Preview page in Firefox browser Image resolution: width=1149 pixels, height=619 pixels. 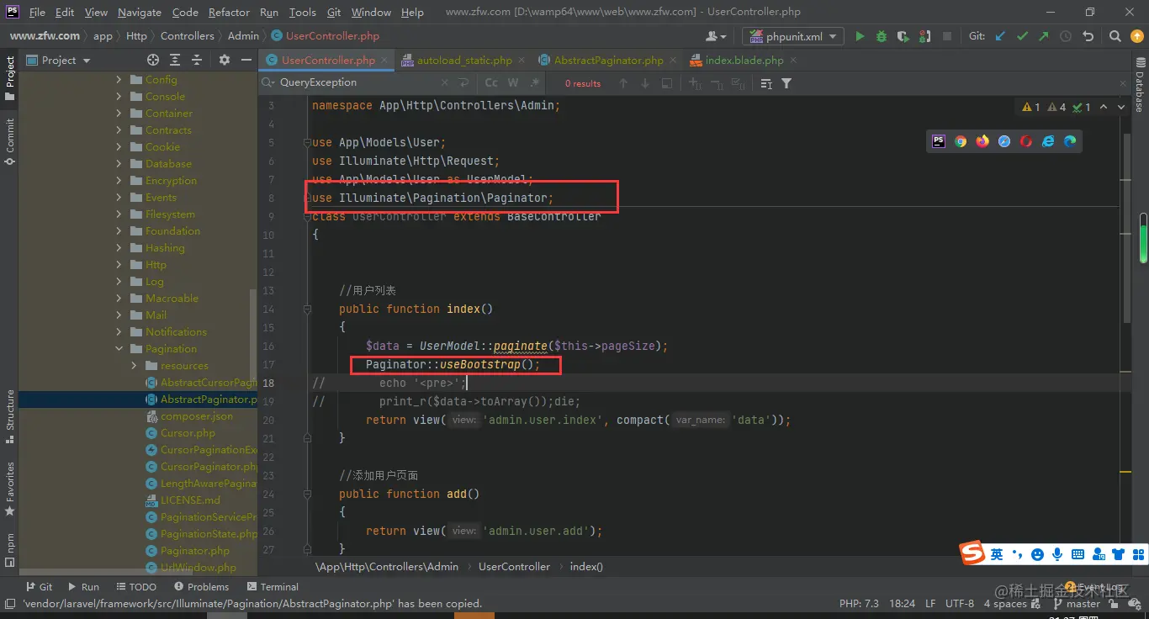tap(982, 141)
